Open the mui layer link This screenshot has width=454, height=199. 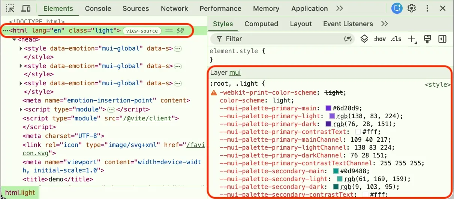[x=235, y=73]
